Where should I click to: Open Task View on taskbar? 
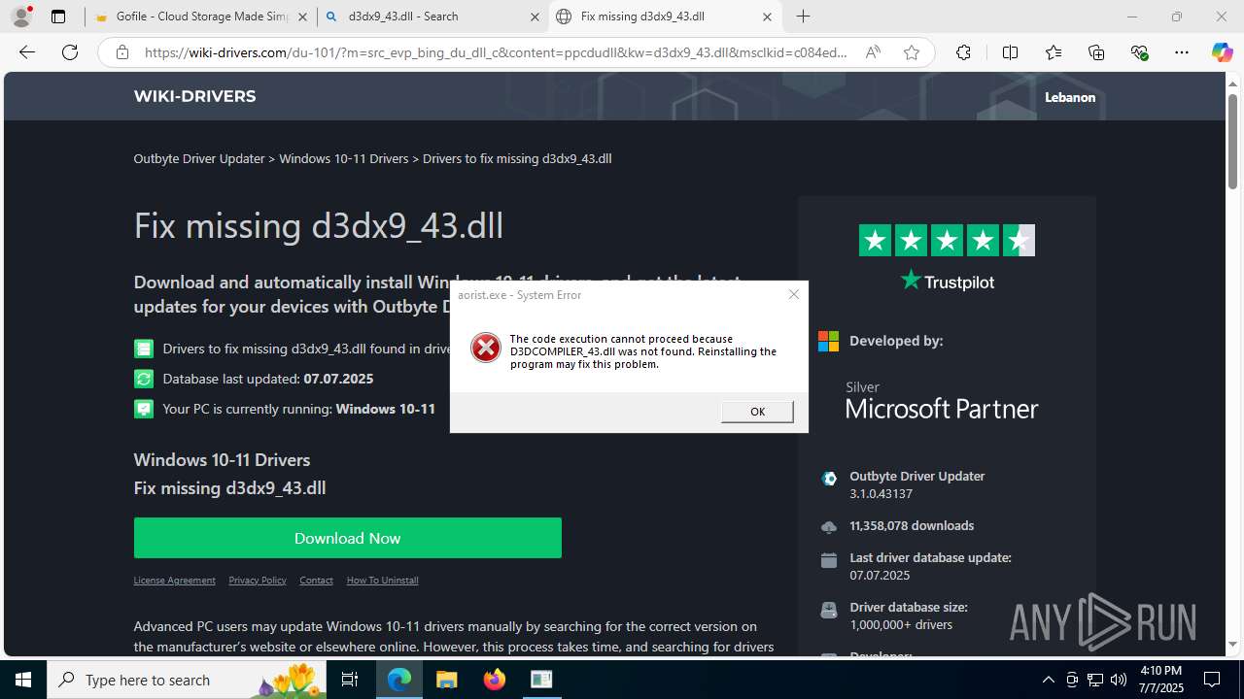coord(351,680)
